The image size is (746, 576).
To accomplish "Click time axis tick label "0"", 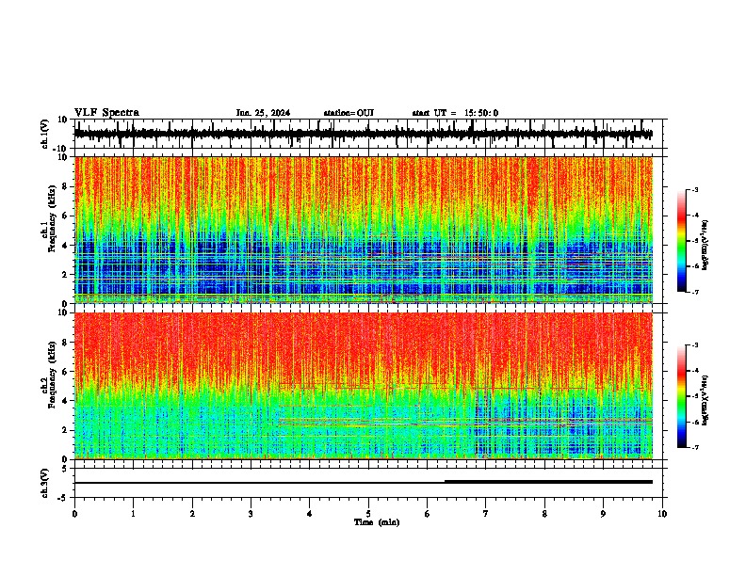I will tap(74, 514).
